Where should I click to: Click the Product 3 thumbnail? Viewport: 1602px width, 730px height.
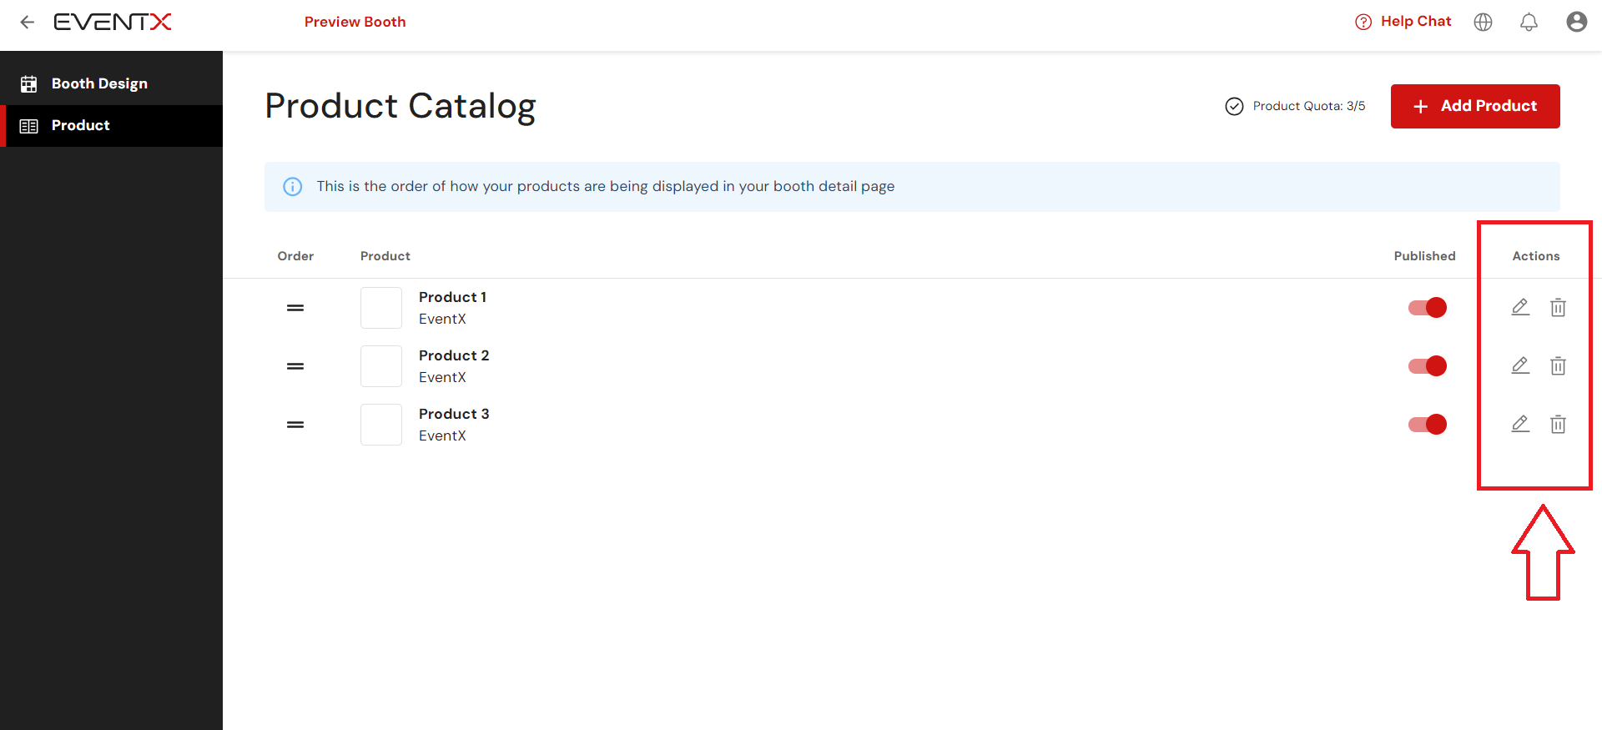[381, 425]
